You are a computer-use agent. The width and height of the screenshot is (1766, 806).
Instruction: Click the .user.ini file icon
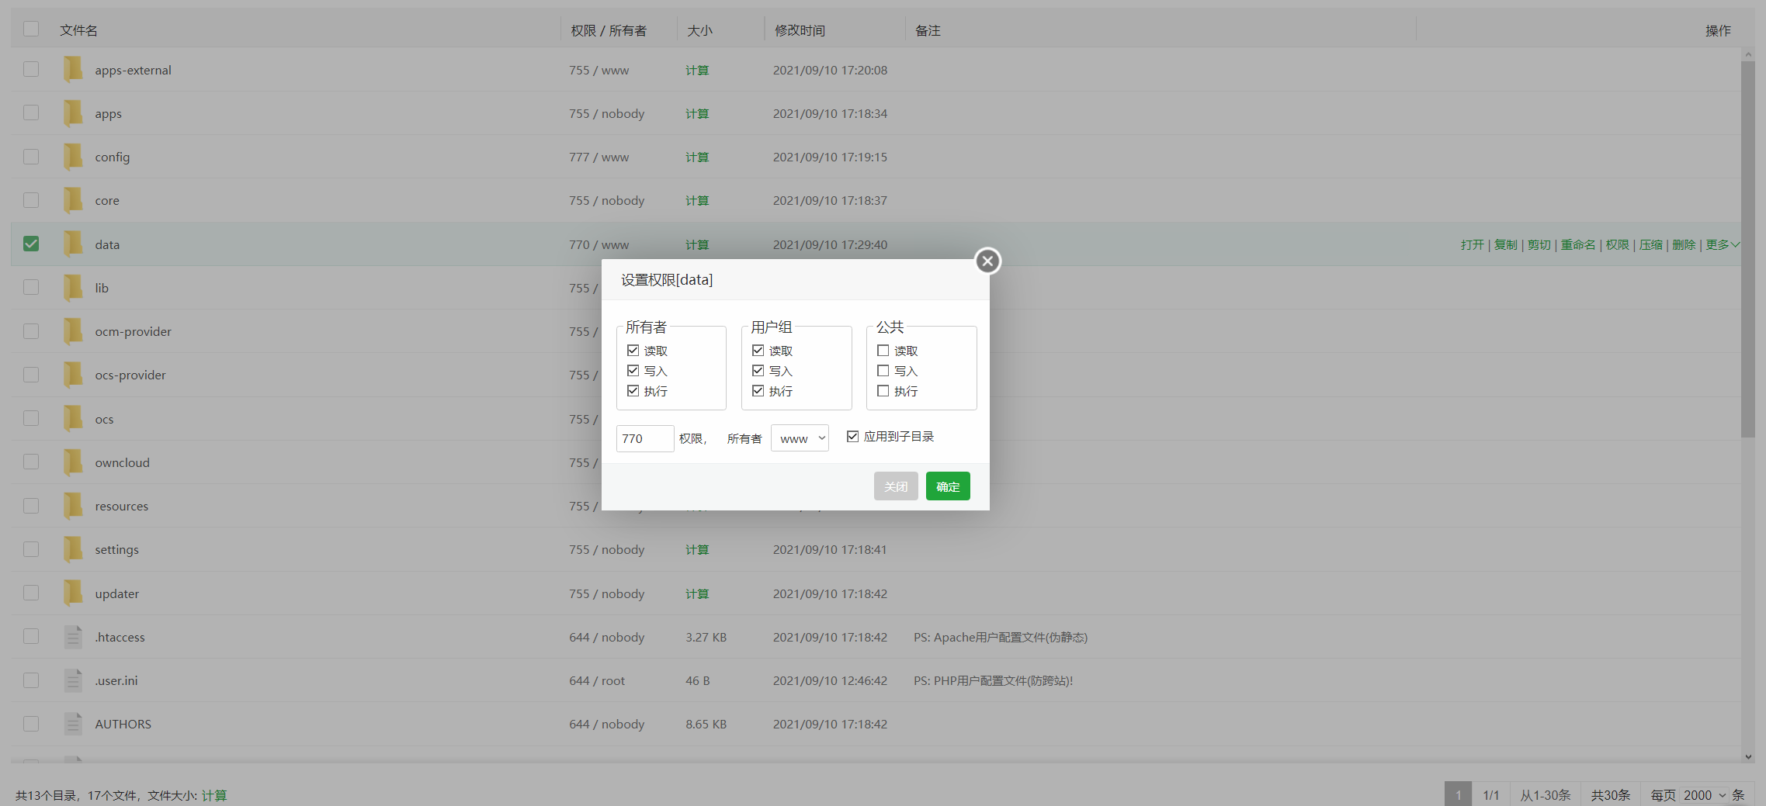[x=73, y=680]
